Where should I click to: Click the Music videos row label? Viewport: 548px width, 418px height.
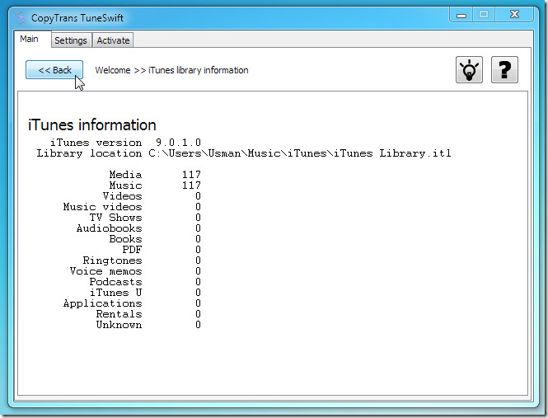(x=102, y=207)
